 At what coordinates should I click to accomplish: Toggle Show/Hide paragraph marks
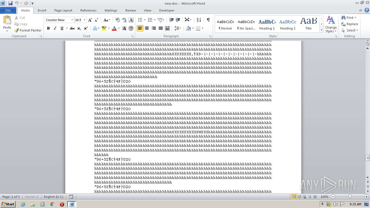click(x=208, y=20)
